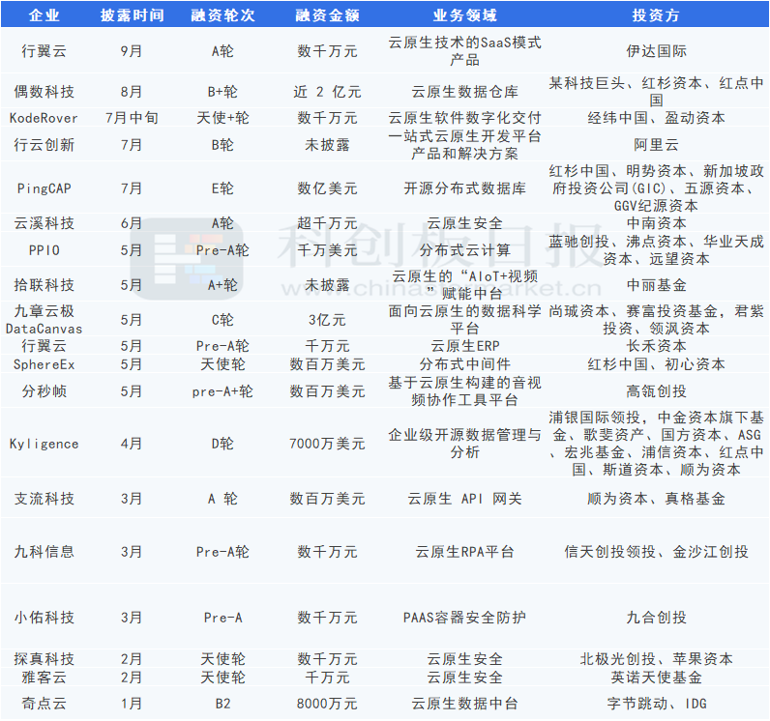This screenshot has height=721, width=770.
Task: Click the pre-A+轮 funding round cell
Action: pyautogui.click(x=222, y=390)
